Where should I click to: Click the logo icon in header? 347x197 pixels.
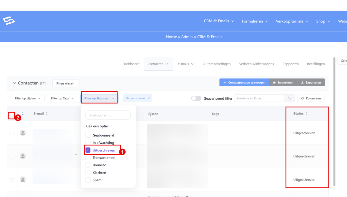coord(9,21)
